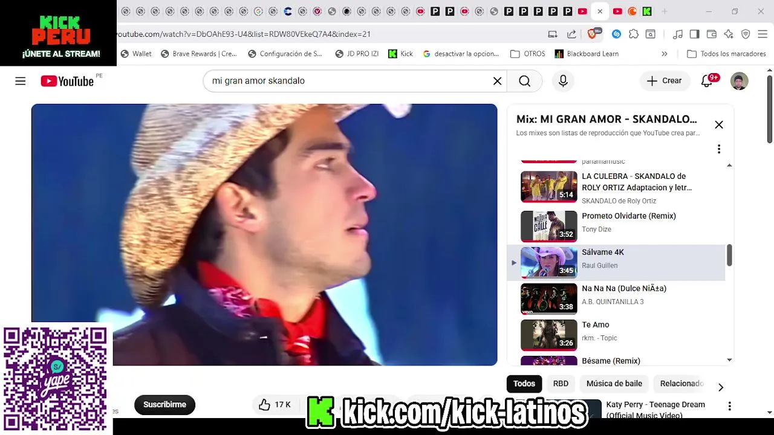Select the Música de baile chip
774x435 pixels.
(614, 384)
